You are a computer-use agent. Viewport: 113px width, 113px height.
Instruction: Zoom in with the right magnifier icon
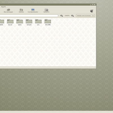(72, 16)
